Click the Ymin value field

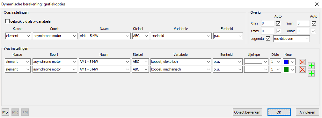tap(303, 24)
